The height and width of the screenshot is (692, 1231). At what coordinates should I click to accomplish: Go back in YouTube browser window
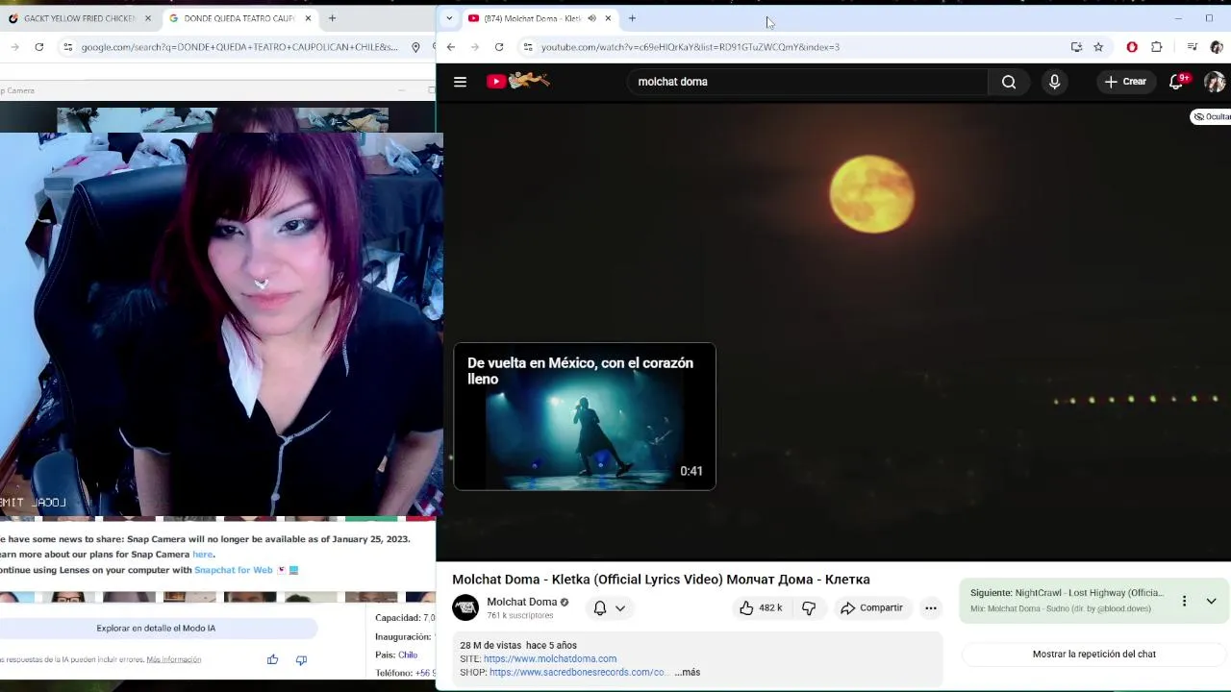[x=450, y=47]
